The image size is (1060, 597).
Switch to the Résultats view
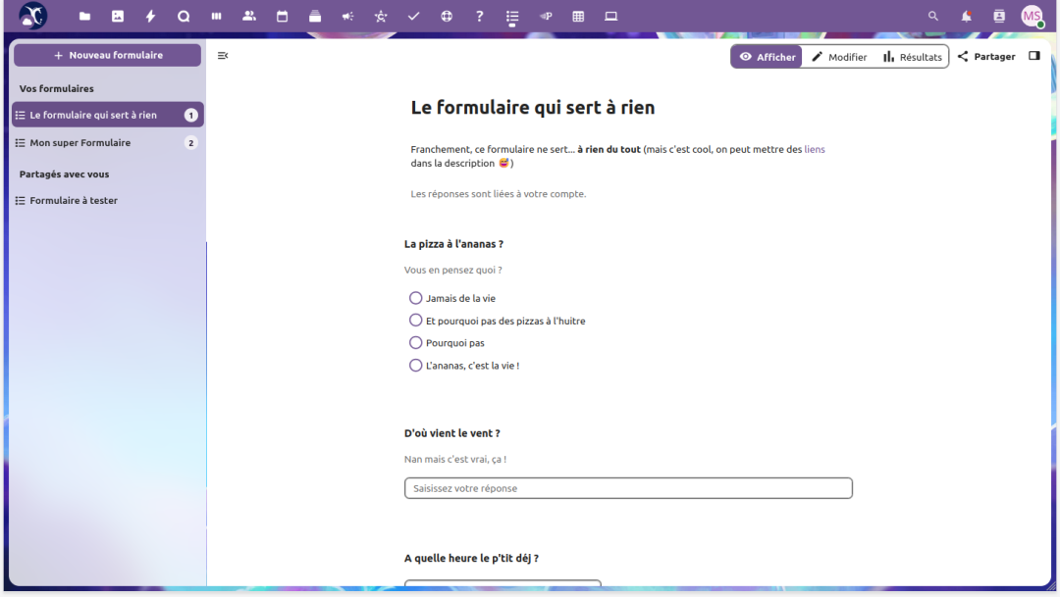(x=912, y=57)
